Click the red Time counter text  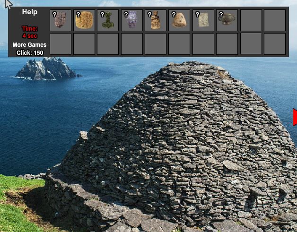(30, 32)
